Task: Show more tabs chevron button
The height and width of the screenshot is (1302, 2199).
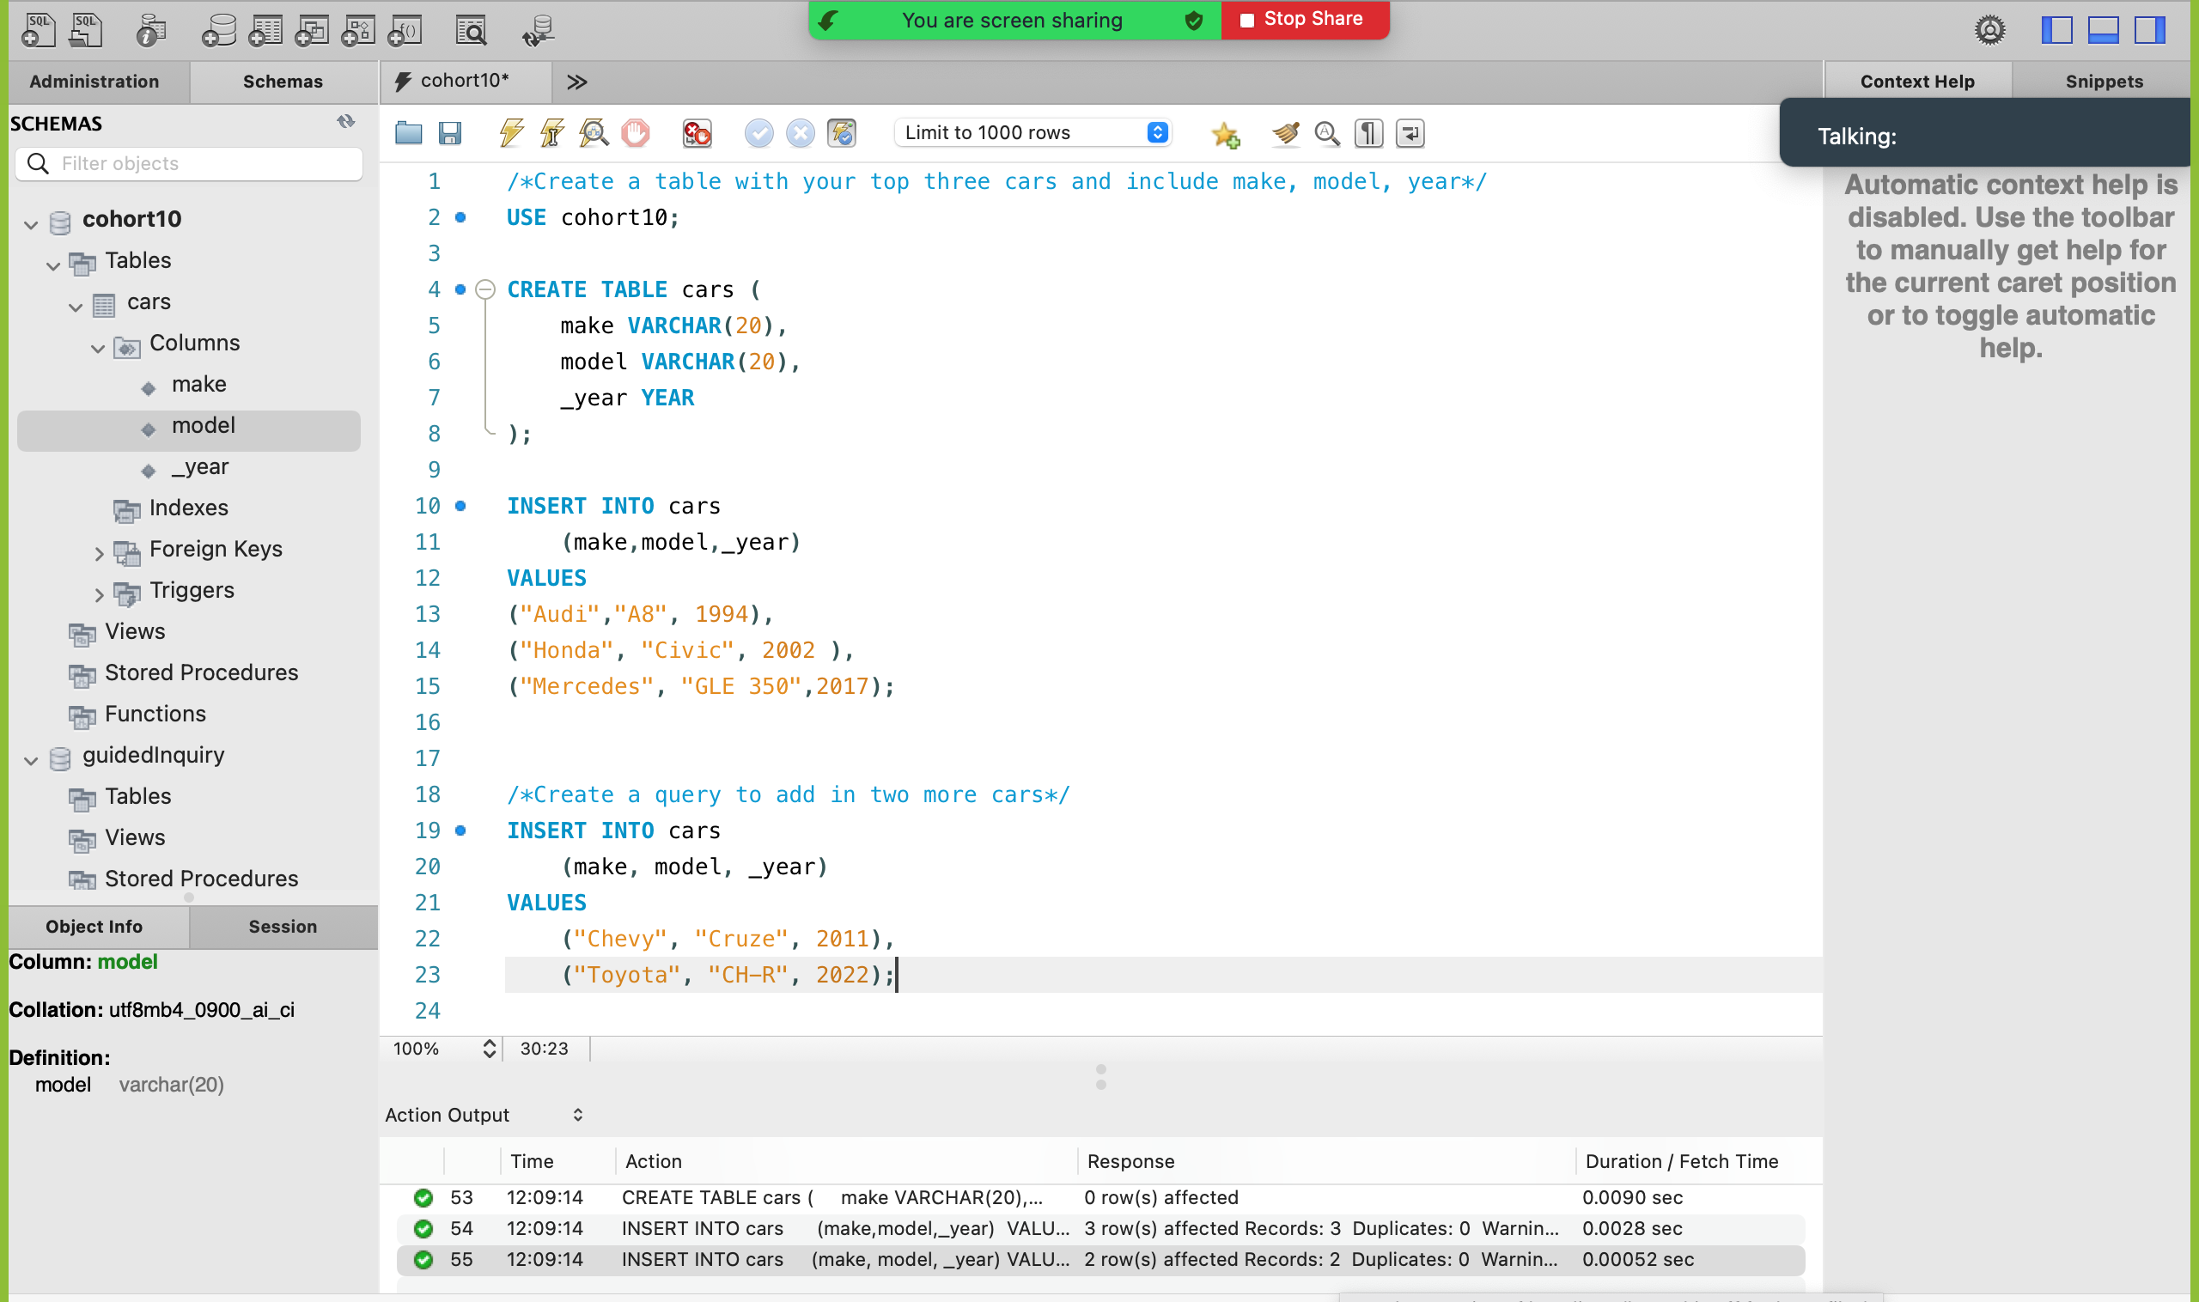Action: [576, 82]
